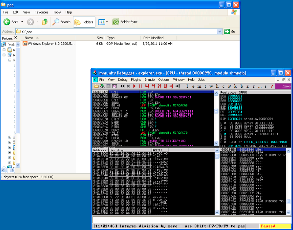This screenshot has height=230, width=293.
Task: Show the Memory map with the 'm' button
Action: click(199, 86)
